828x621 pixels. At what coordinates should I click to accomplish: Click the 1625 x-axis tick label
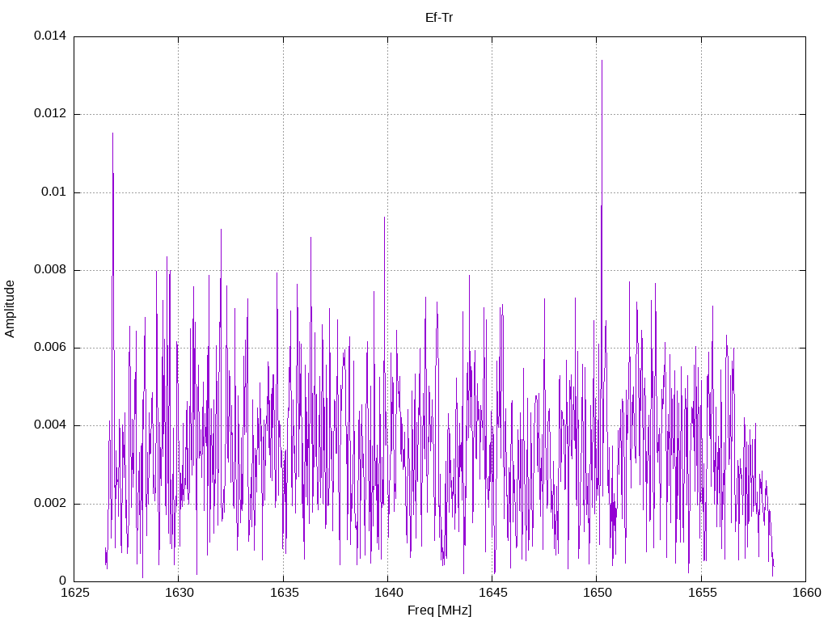pos(74,593)
